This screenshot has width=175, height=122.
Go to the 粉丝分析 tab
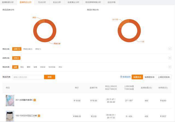tap(57, 2)
